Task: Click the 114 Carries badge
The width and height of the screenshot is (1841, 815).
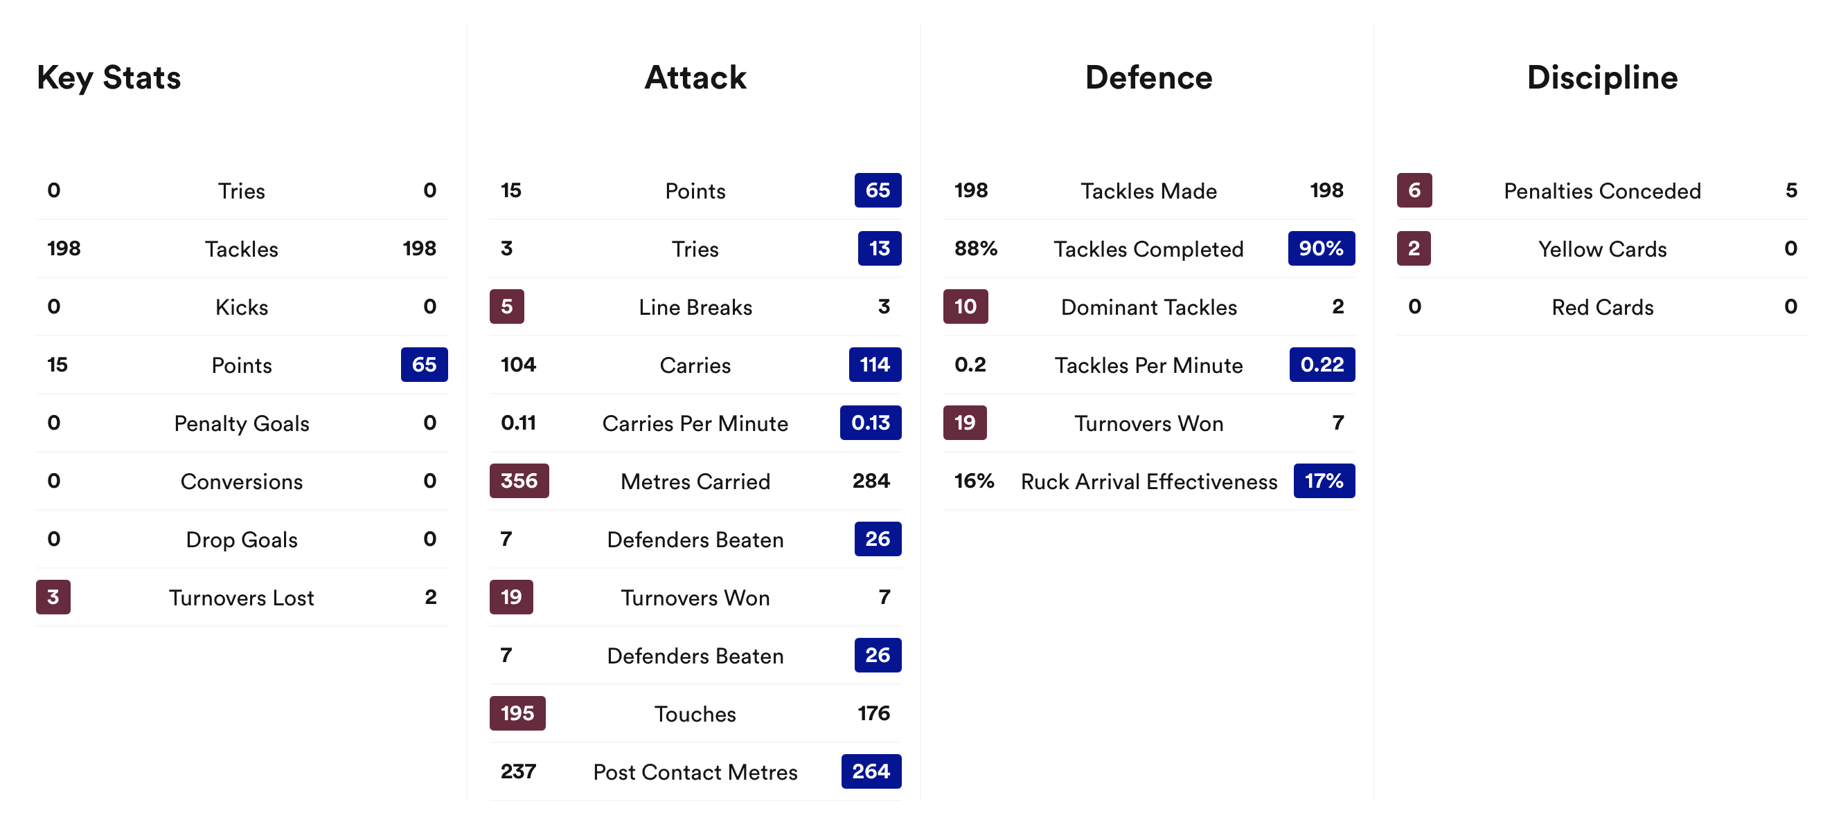Action: coord(874,365)
